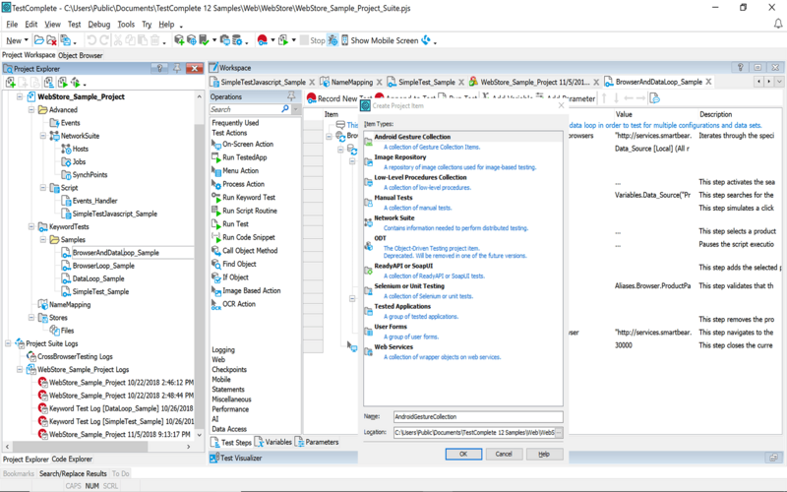Select Selenium or Unit Testing item type
This screenshot has width=787, height=492.
click(x=409, y=286)
